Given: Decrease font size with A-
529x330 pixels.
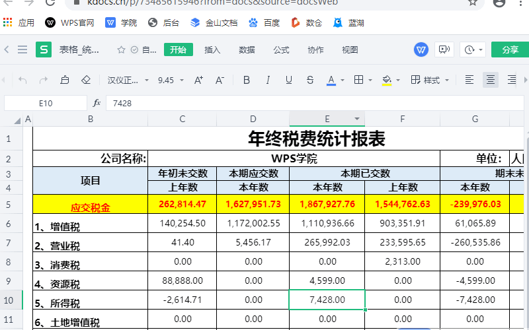Looking at the screenshot, I should pyautogui.click(x=220, y=80).
